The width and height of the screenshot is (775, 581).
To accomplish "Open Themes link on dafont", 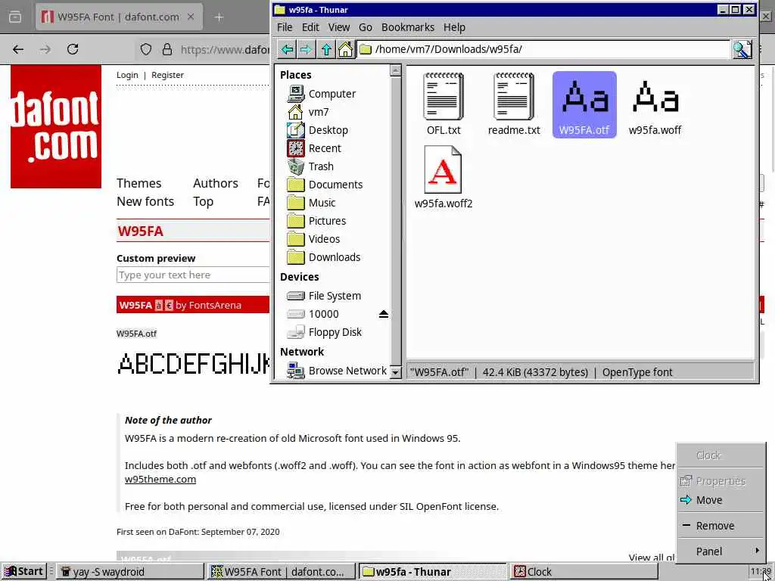I will click(139, 183).
